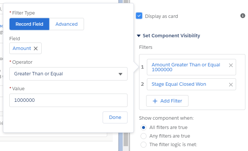Remove the Amount field pill
248x151 pixels.
coord(36,48)
